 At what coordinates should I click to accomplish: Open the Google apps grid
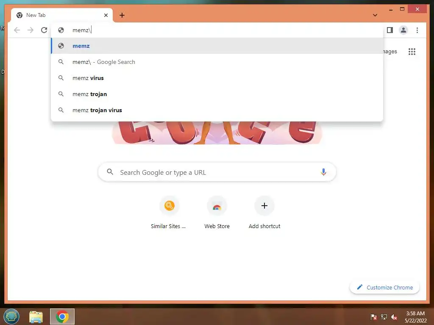(412, 51)
